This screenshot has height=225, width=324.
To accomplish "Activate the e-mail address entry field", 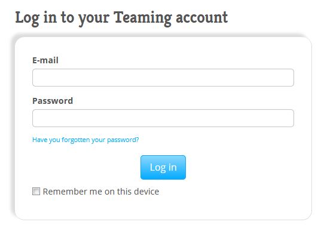I will (163, 78).
